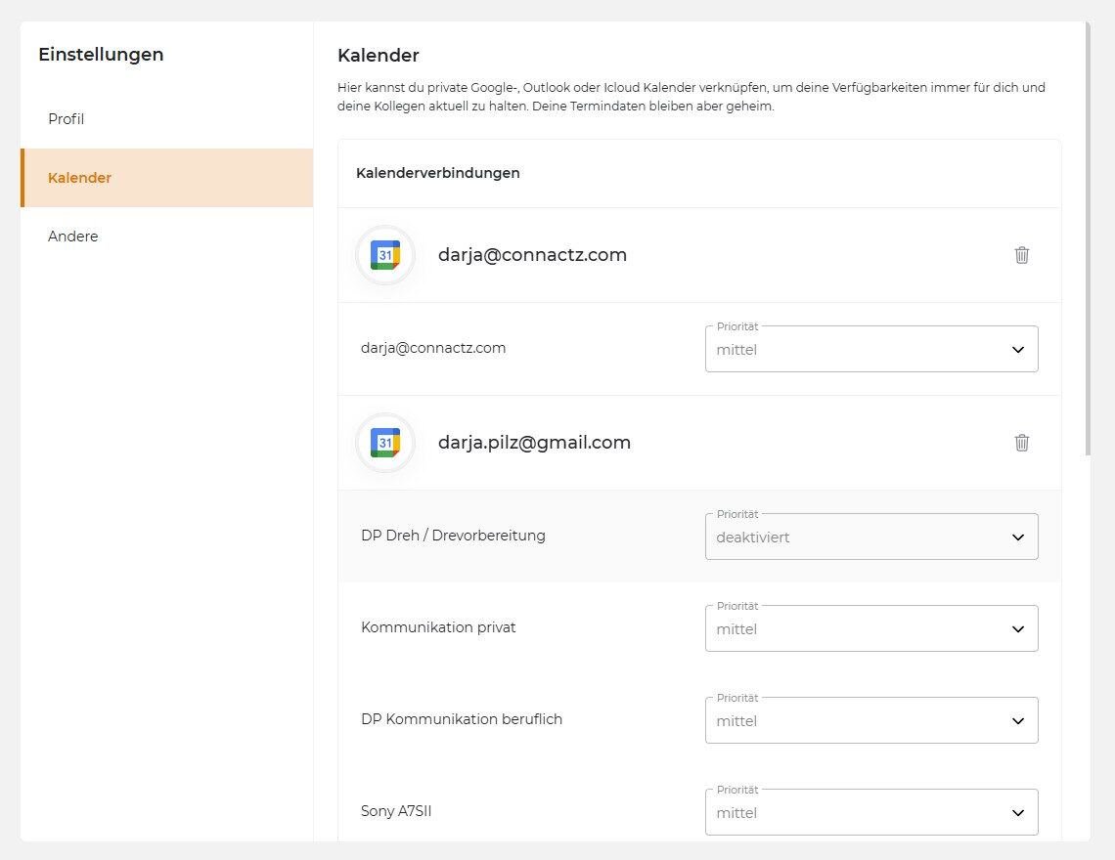The image size is (1115, 860).
Task: Open priority dropdown for darja@connactz.com calendar
Action: pos(870,349)
